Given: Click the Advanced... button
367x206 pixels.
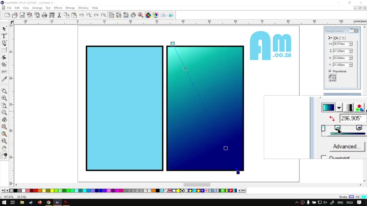Looking at the screenshot, I should (347, 146).
